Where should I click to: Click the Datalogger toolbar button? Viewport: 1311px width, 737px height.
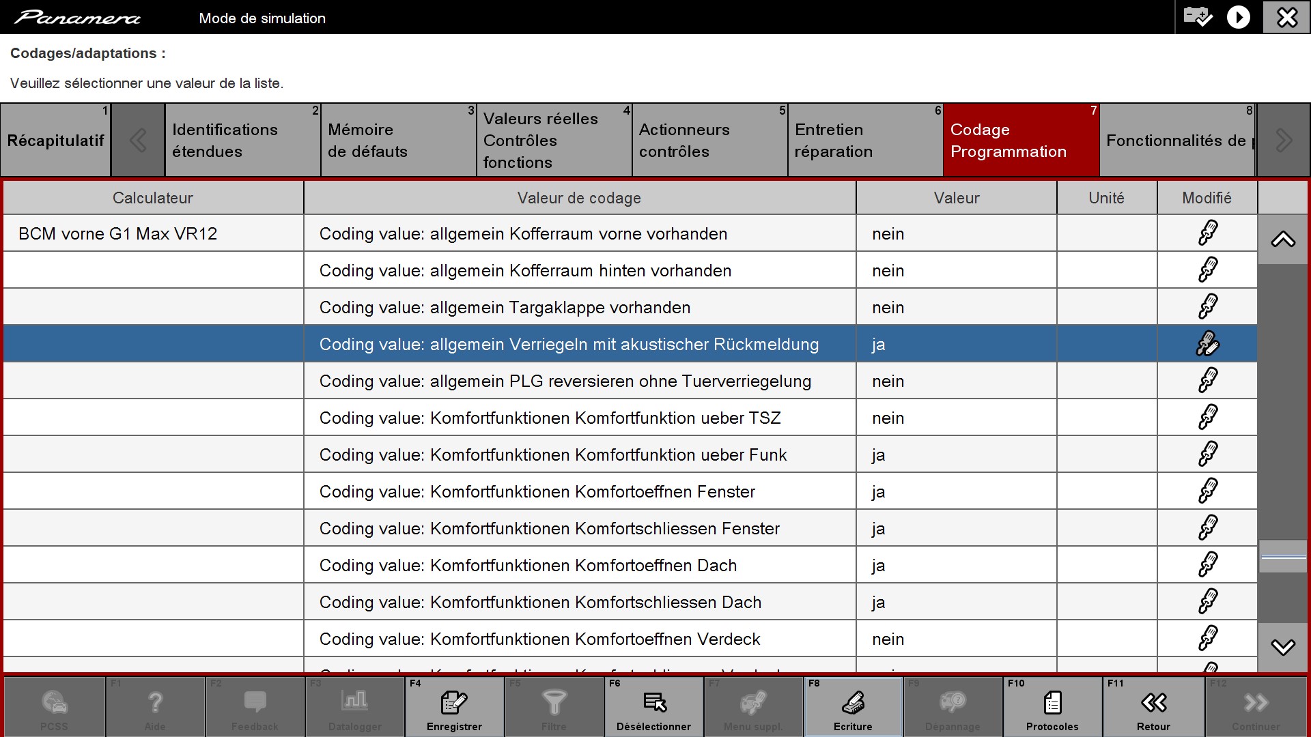355,707
